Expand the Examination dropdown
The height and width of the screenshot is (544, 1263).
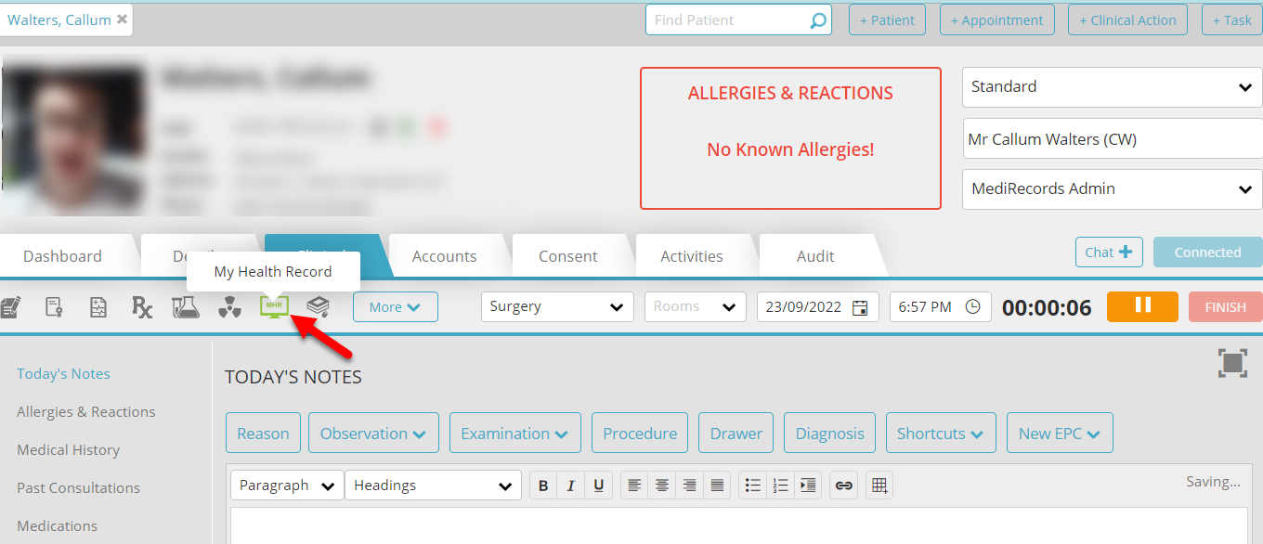click(x=515, y=433)
